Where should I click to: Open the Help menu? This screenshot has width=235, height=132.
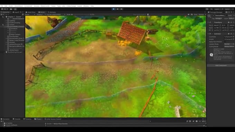tap(92, 6)
